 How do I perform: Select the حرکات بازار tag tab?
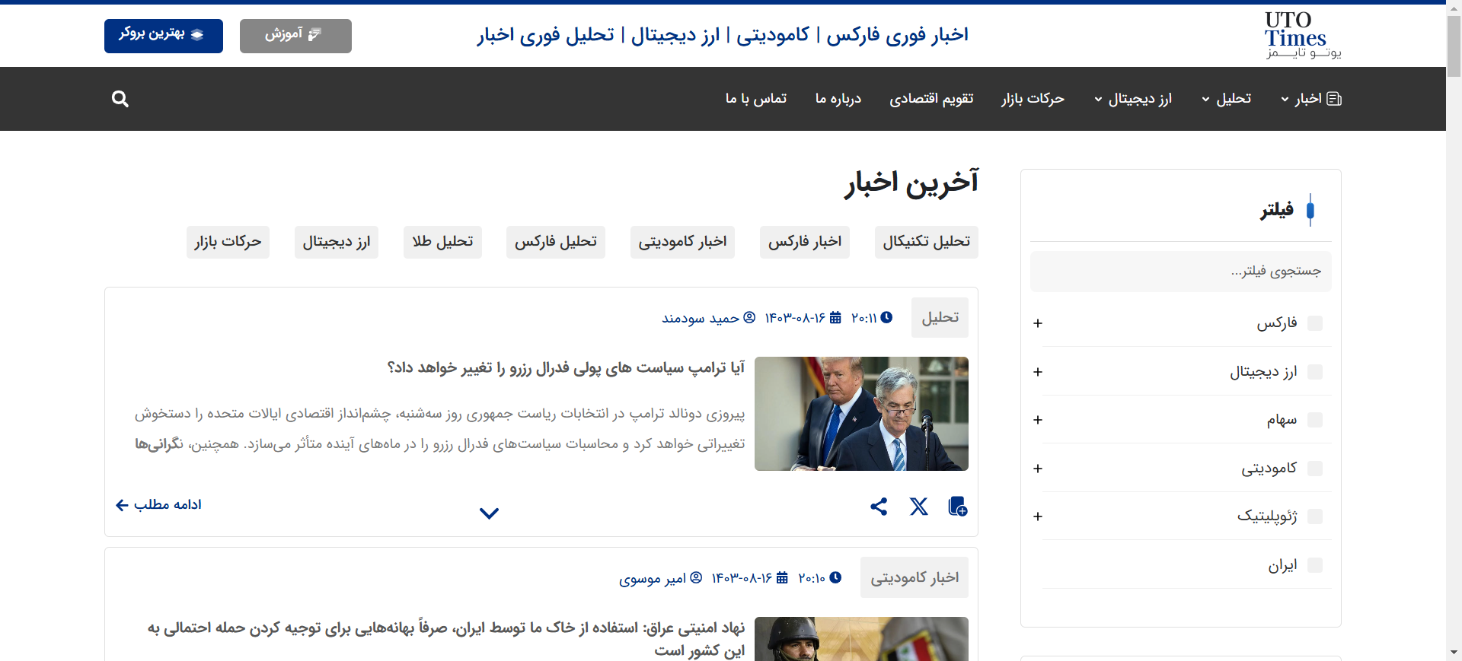click(x=228, y=242)
